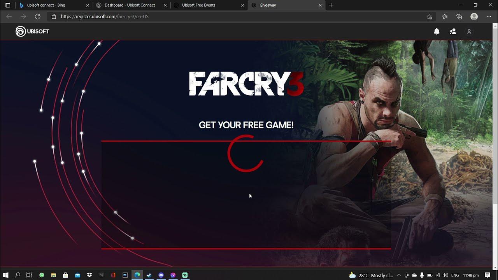Open browser Collections button
498x280 pixels.
pos(459,16)
